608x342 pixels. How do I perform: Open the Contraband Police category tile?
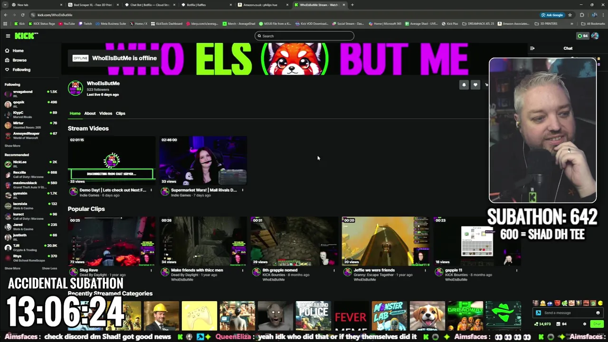[x=313, y=316]
